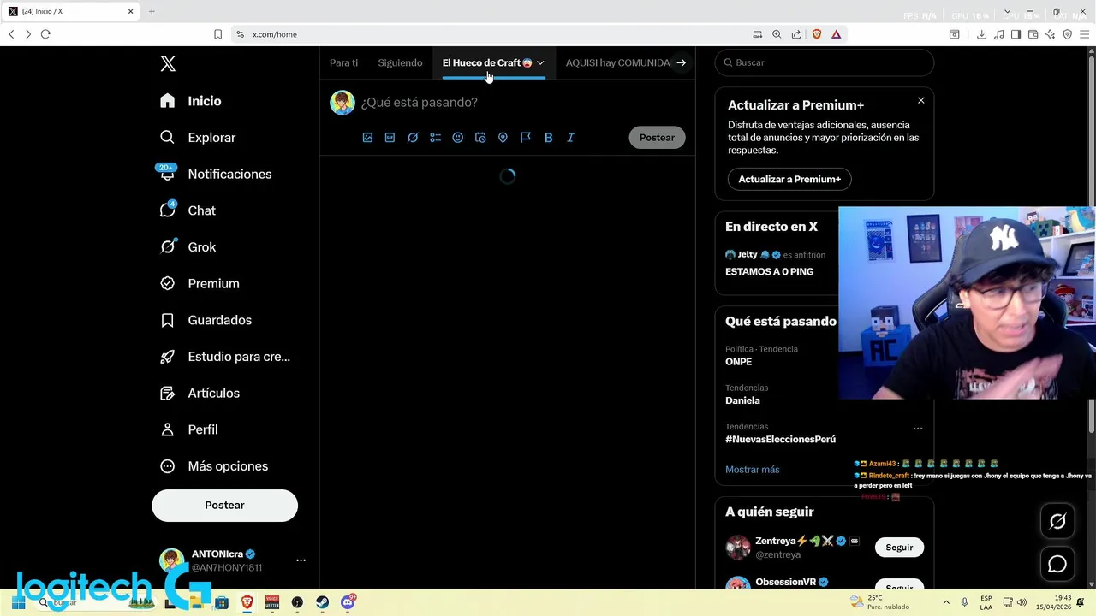The height and width of the screenshot is (616, 1096).
Task: Click Actualizar a Premium+ button
Action: point(789,179)
